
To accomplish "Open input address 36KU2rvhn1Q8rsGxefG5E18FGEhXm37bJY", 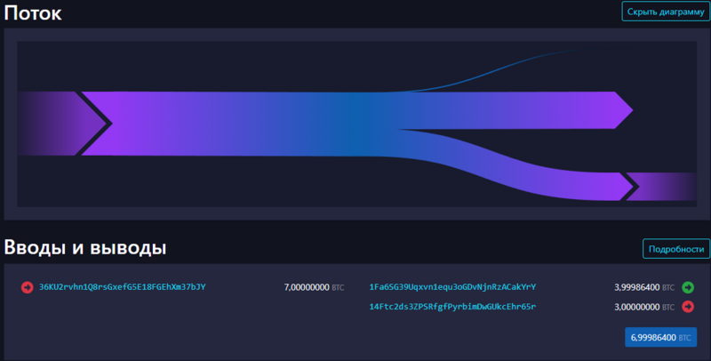I will click(123, 287).
